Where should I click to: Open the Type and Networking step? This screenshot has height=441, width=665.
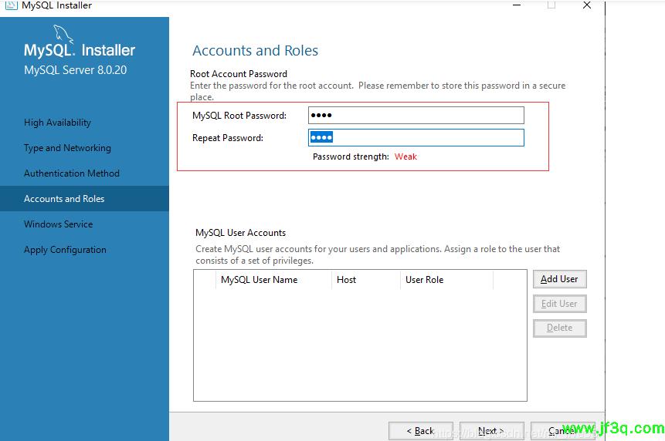67,148
